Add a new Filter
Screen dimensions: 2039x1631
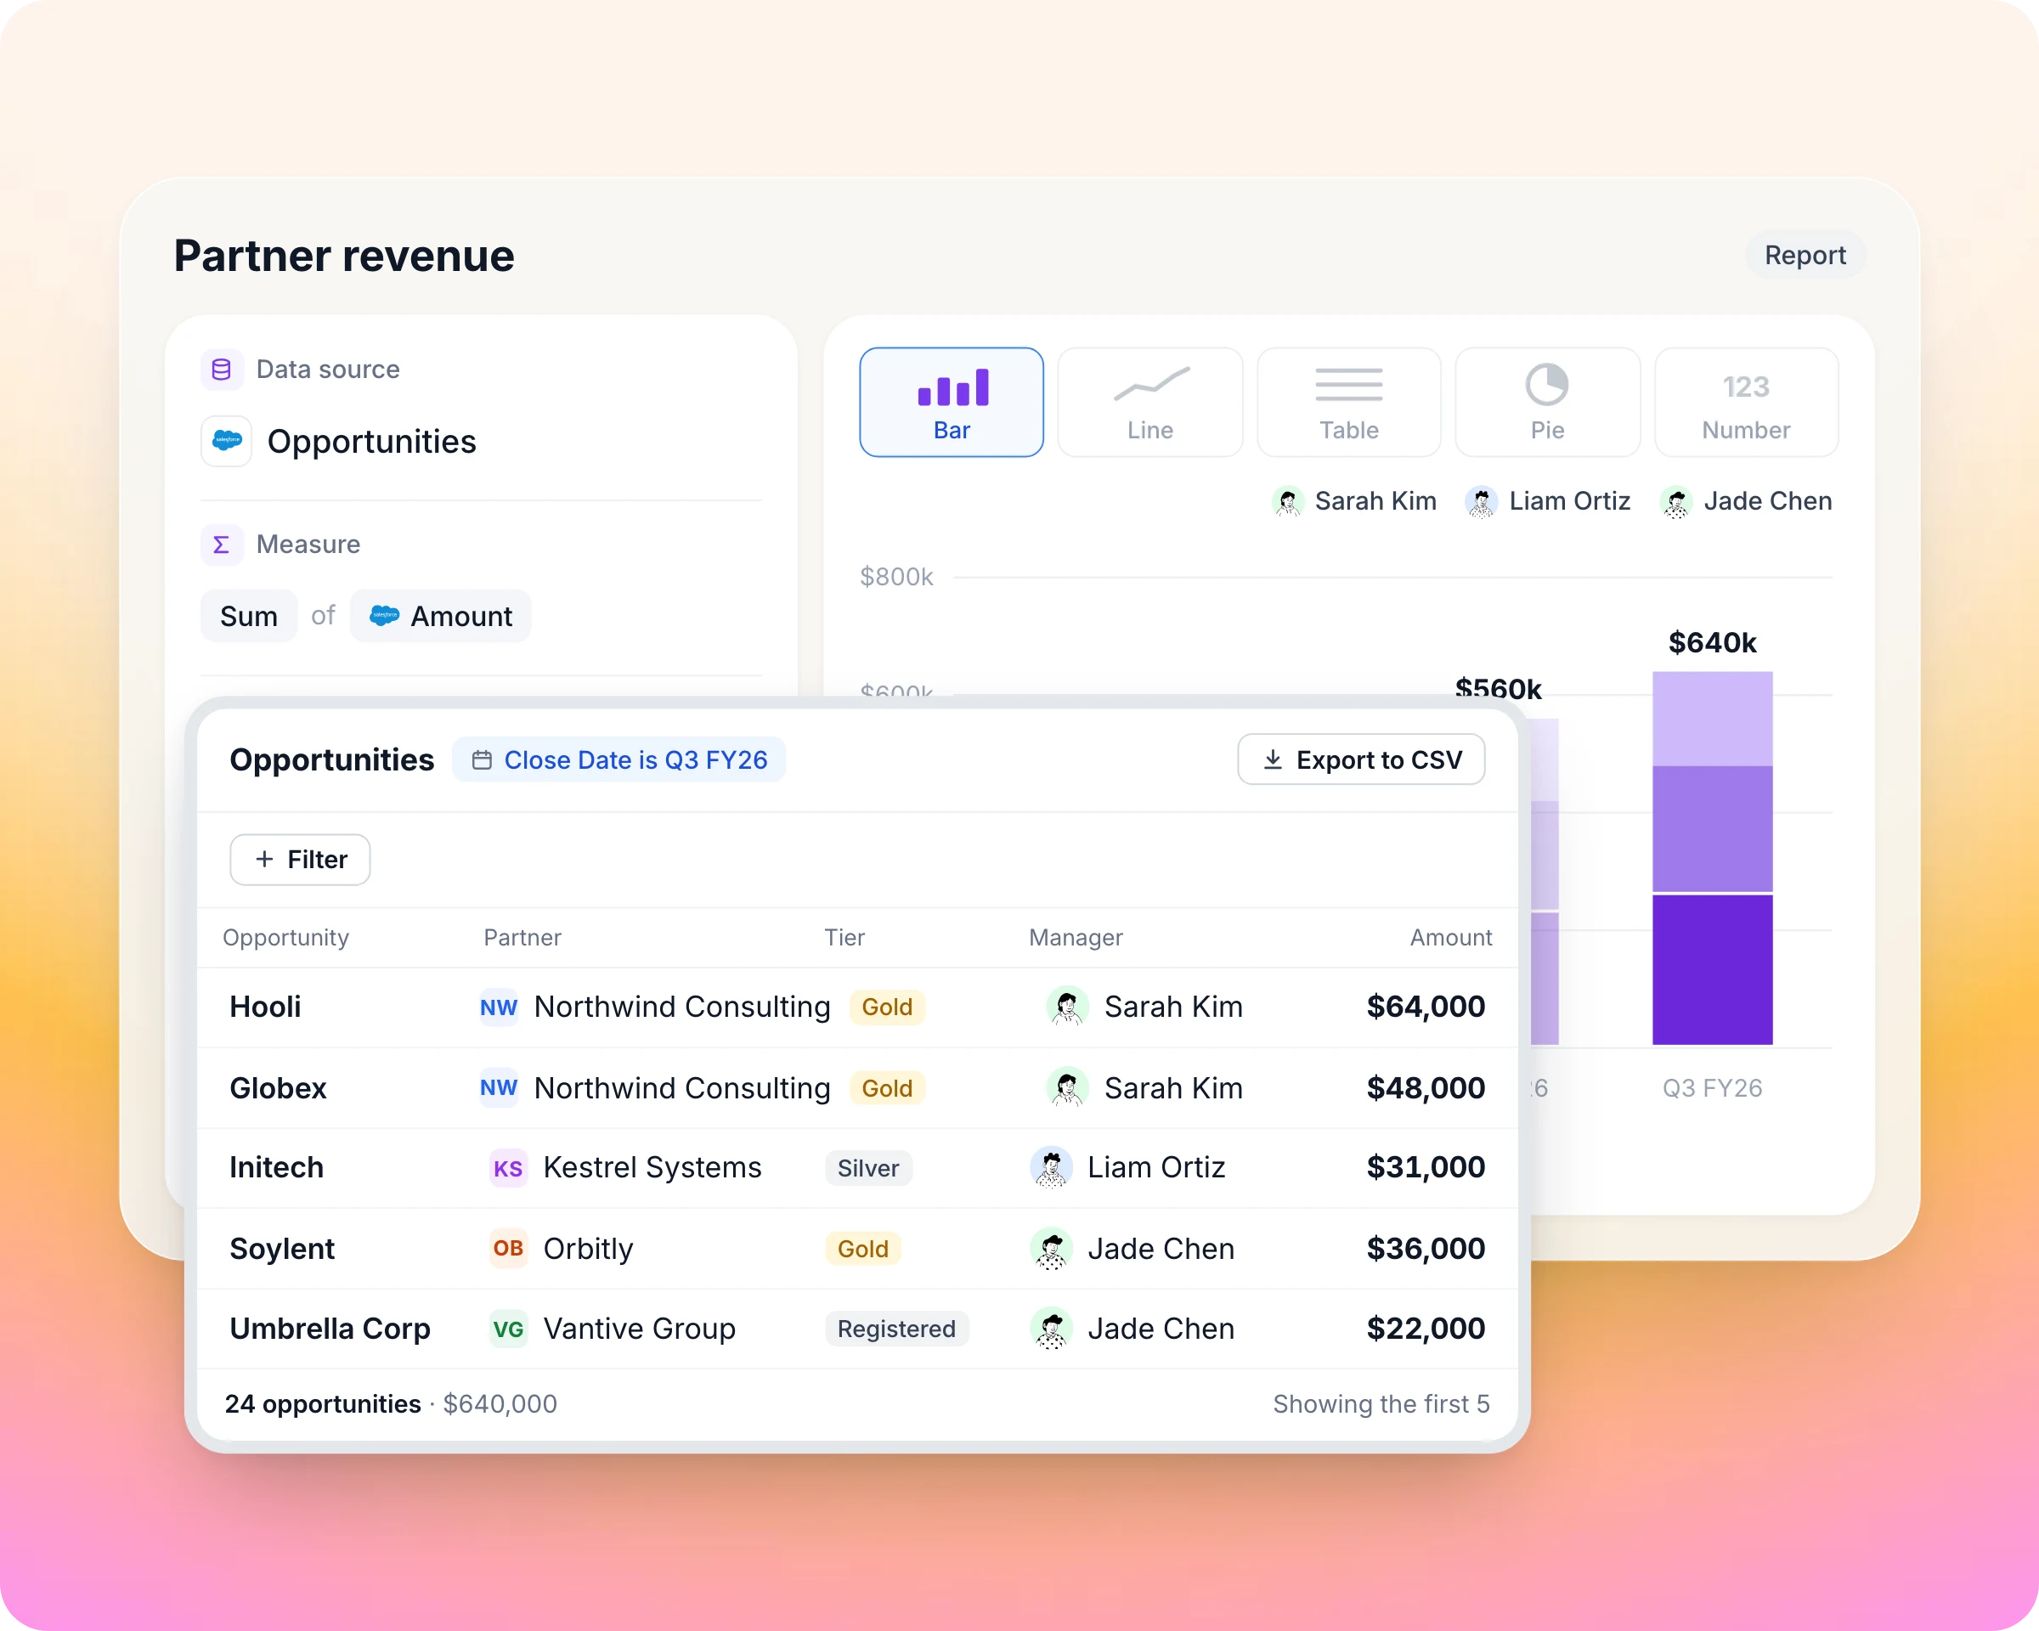[x=300, y=860]
